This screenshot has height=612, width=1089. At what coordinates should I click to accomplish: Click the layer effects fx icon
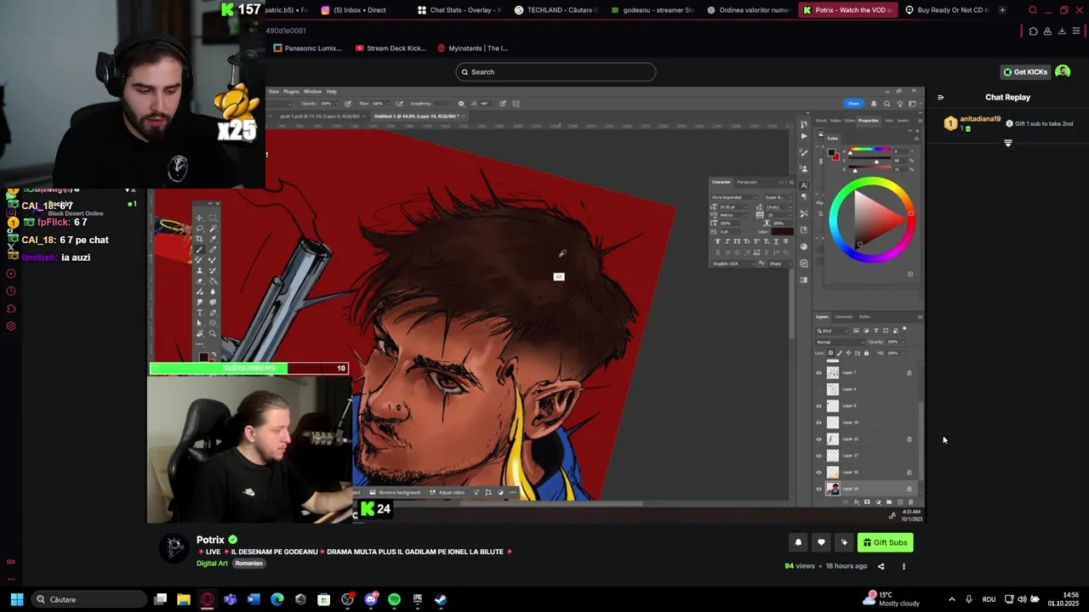(x=857, y=501)
